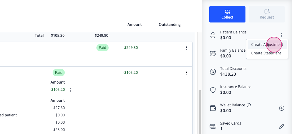Click the Total label in the summary row

pyautogui.click(x=39, y=35)
